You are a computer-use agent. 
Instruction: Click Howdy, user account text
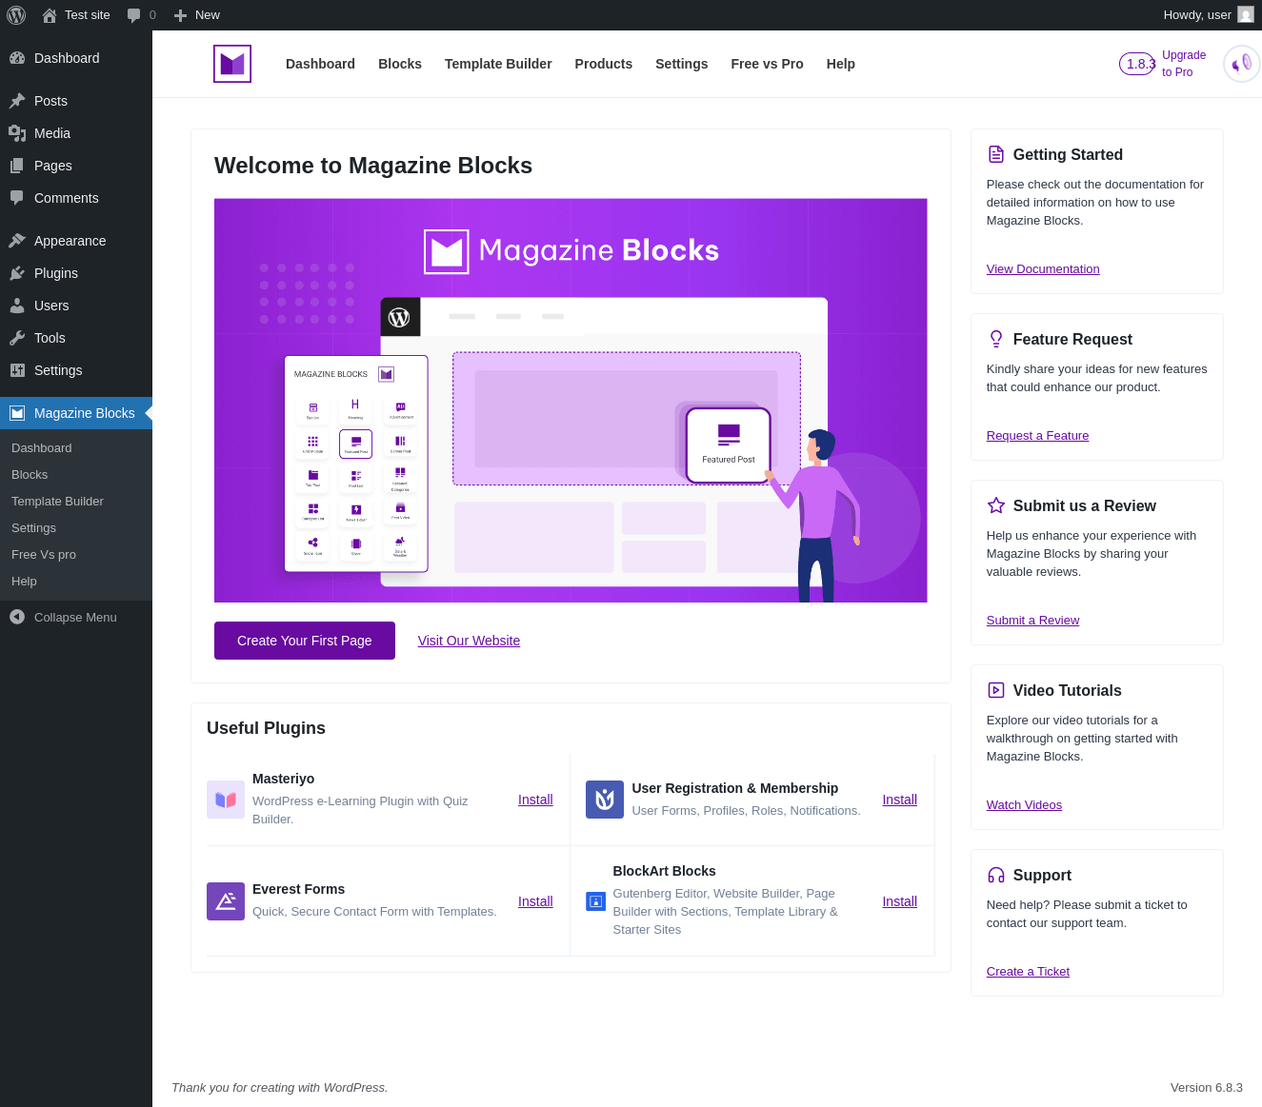click(1197, 15)
